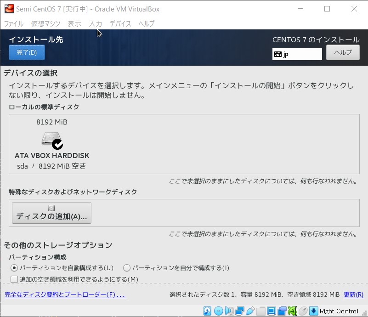368x317 pixels.
Task: Open the デバイス menu
Action: pos(120,23)
